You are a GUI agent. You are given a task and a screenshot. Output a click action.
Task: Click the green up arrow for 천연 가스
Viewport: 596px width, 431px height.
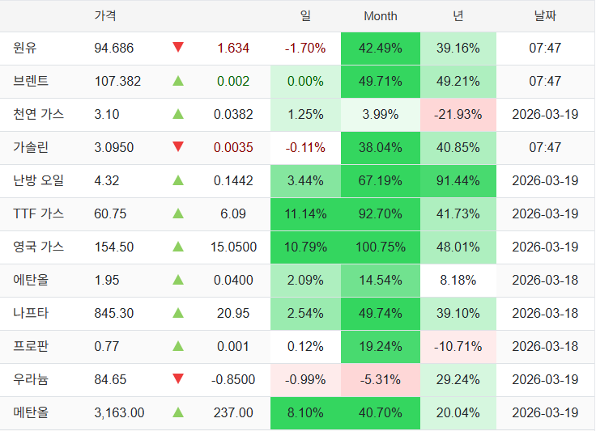pos(178,114)
